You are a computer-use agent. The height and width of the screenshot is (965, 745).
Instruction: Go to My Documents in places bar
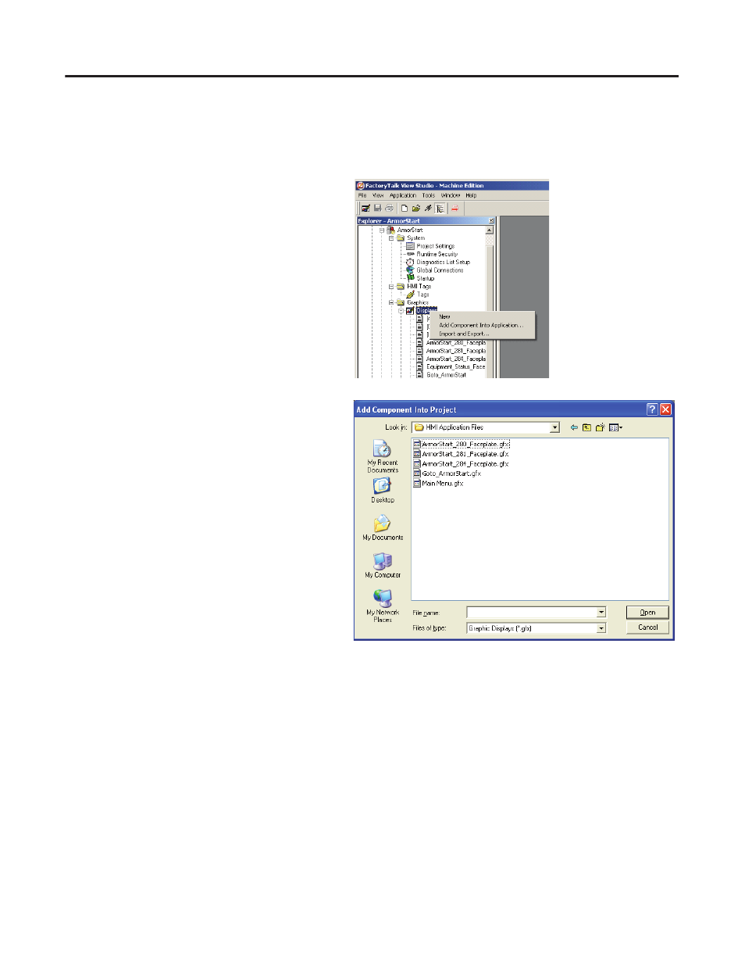(x=383, y=528)
